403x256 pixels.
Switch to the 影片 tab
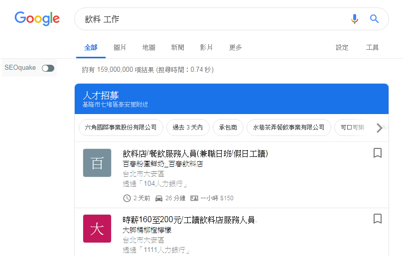(206, 47)
